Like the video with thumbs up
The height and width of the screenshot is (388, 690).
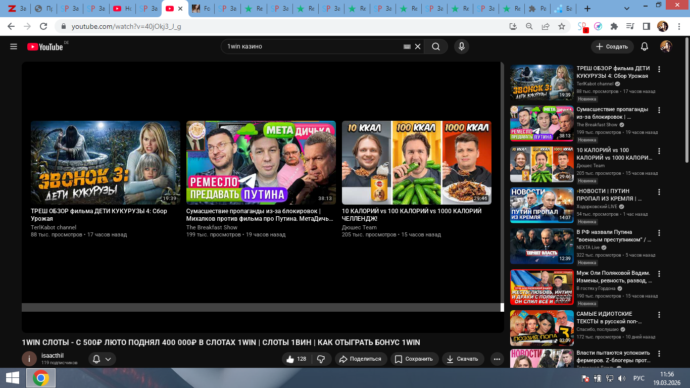[297, 359]
